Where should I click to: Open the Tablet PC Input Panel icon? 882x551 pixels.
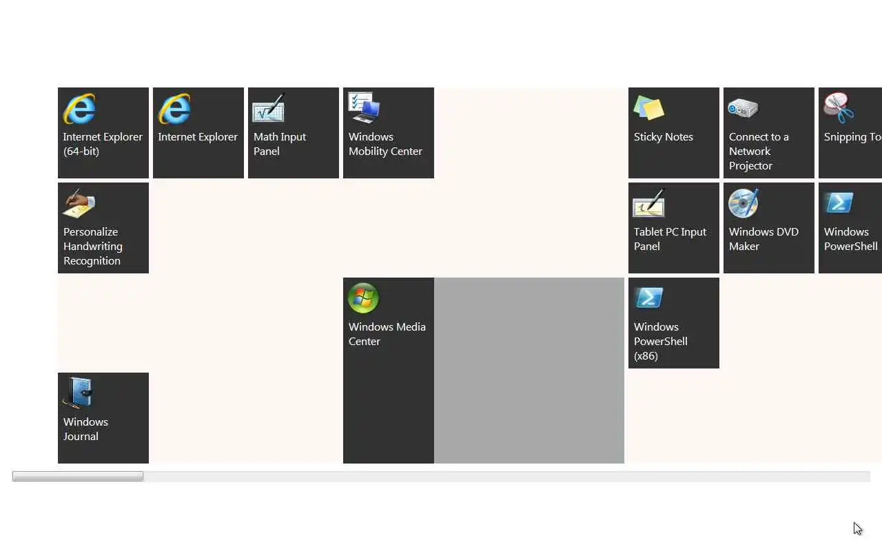point(649,203)
